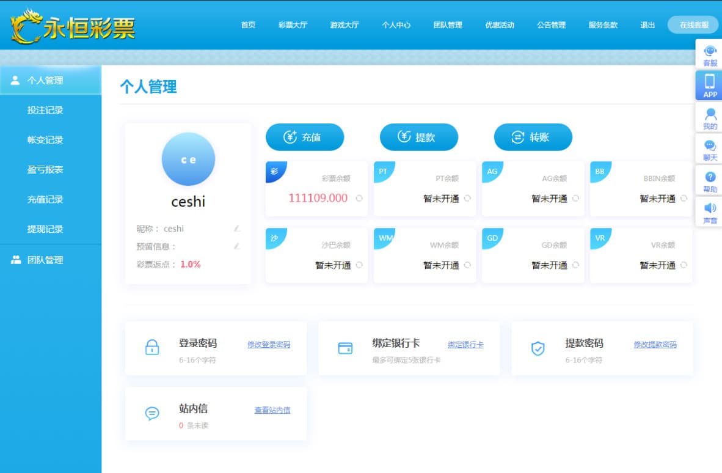Click the 绑定银行卡 link

465,345
